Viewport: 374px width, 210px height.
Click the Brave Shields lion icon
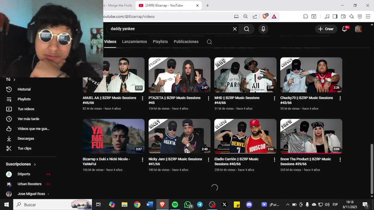(265, 16)
